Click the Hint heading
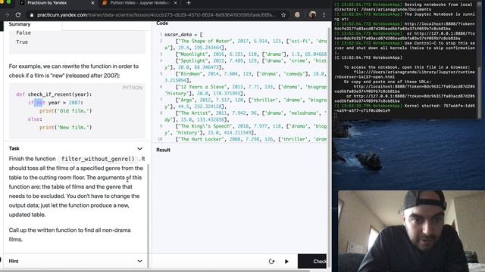485x272 pixels. [14, 261]
